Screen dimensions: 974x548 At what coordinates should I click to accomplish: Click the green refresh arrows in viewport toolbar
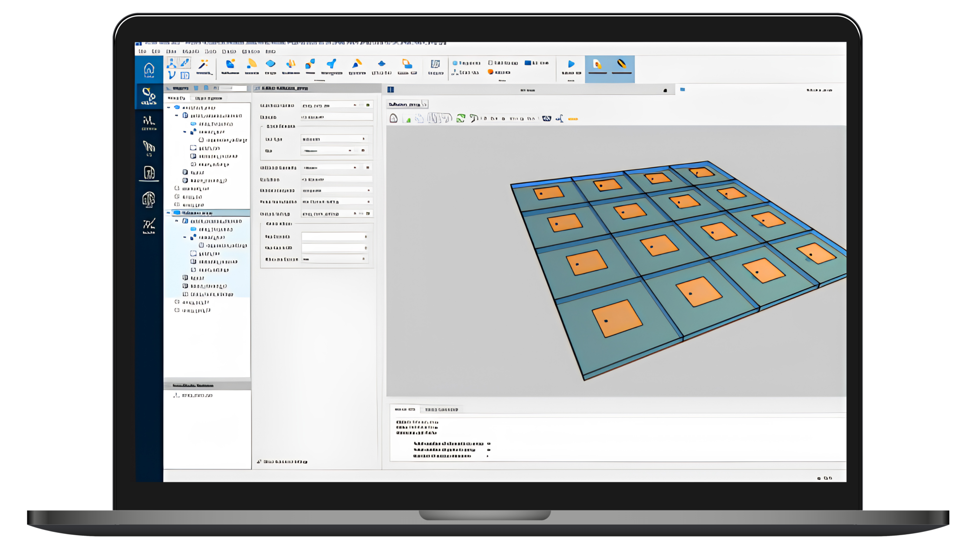tap(461, 118)
